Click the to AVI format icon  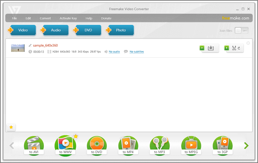34,145
